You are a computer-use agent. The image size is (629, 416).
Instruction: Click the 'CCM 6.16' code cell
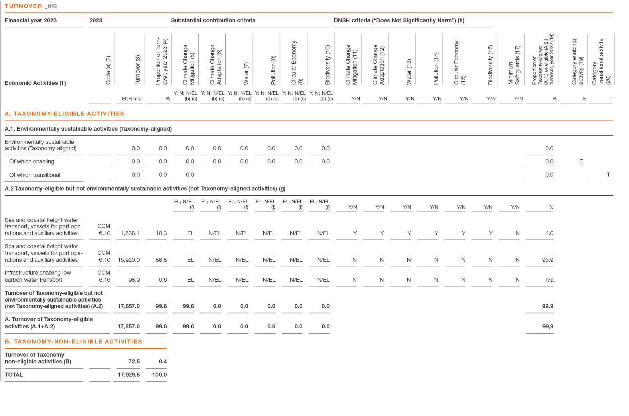[104, 276]
